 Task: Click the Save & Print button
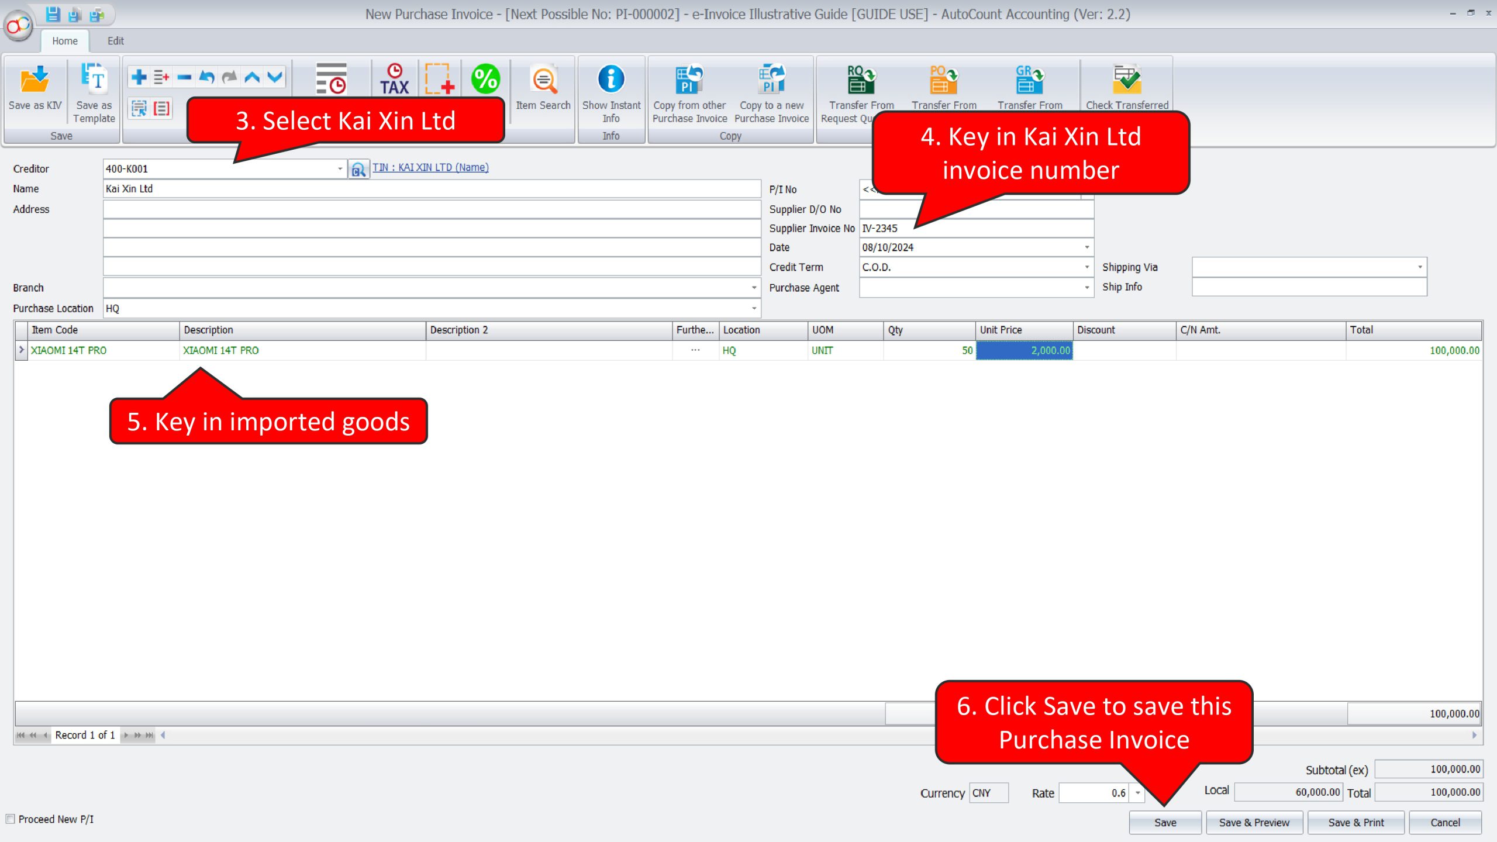(1356, 823)
